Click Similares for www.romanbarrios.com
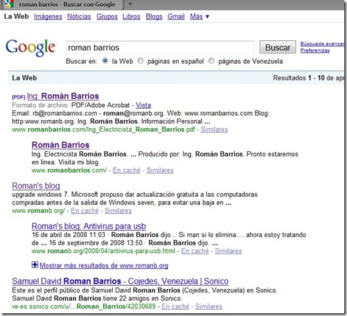 [160, 170]
